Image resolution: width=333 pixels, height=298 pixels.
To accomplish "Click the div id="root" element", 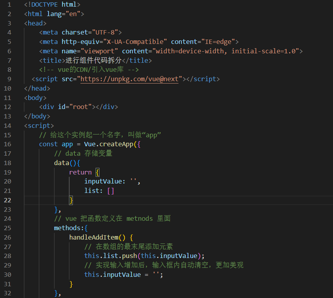I will (79, 107).
